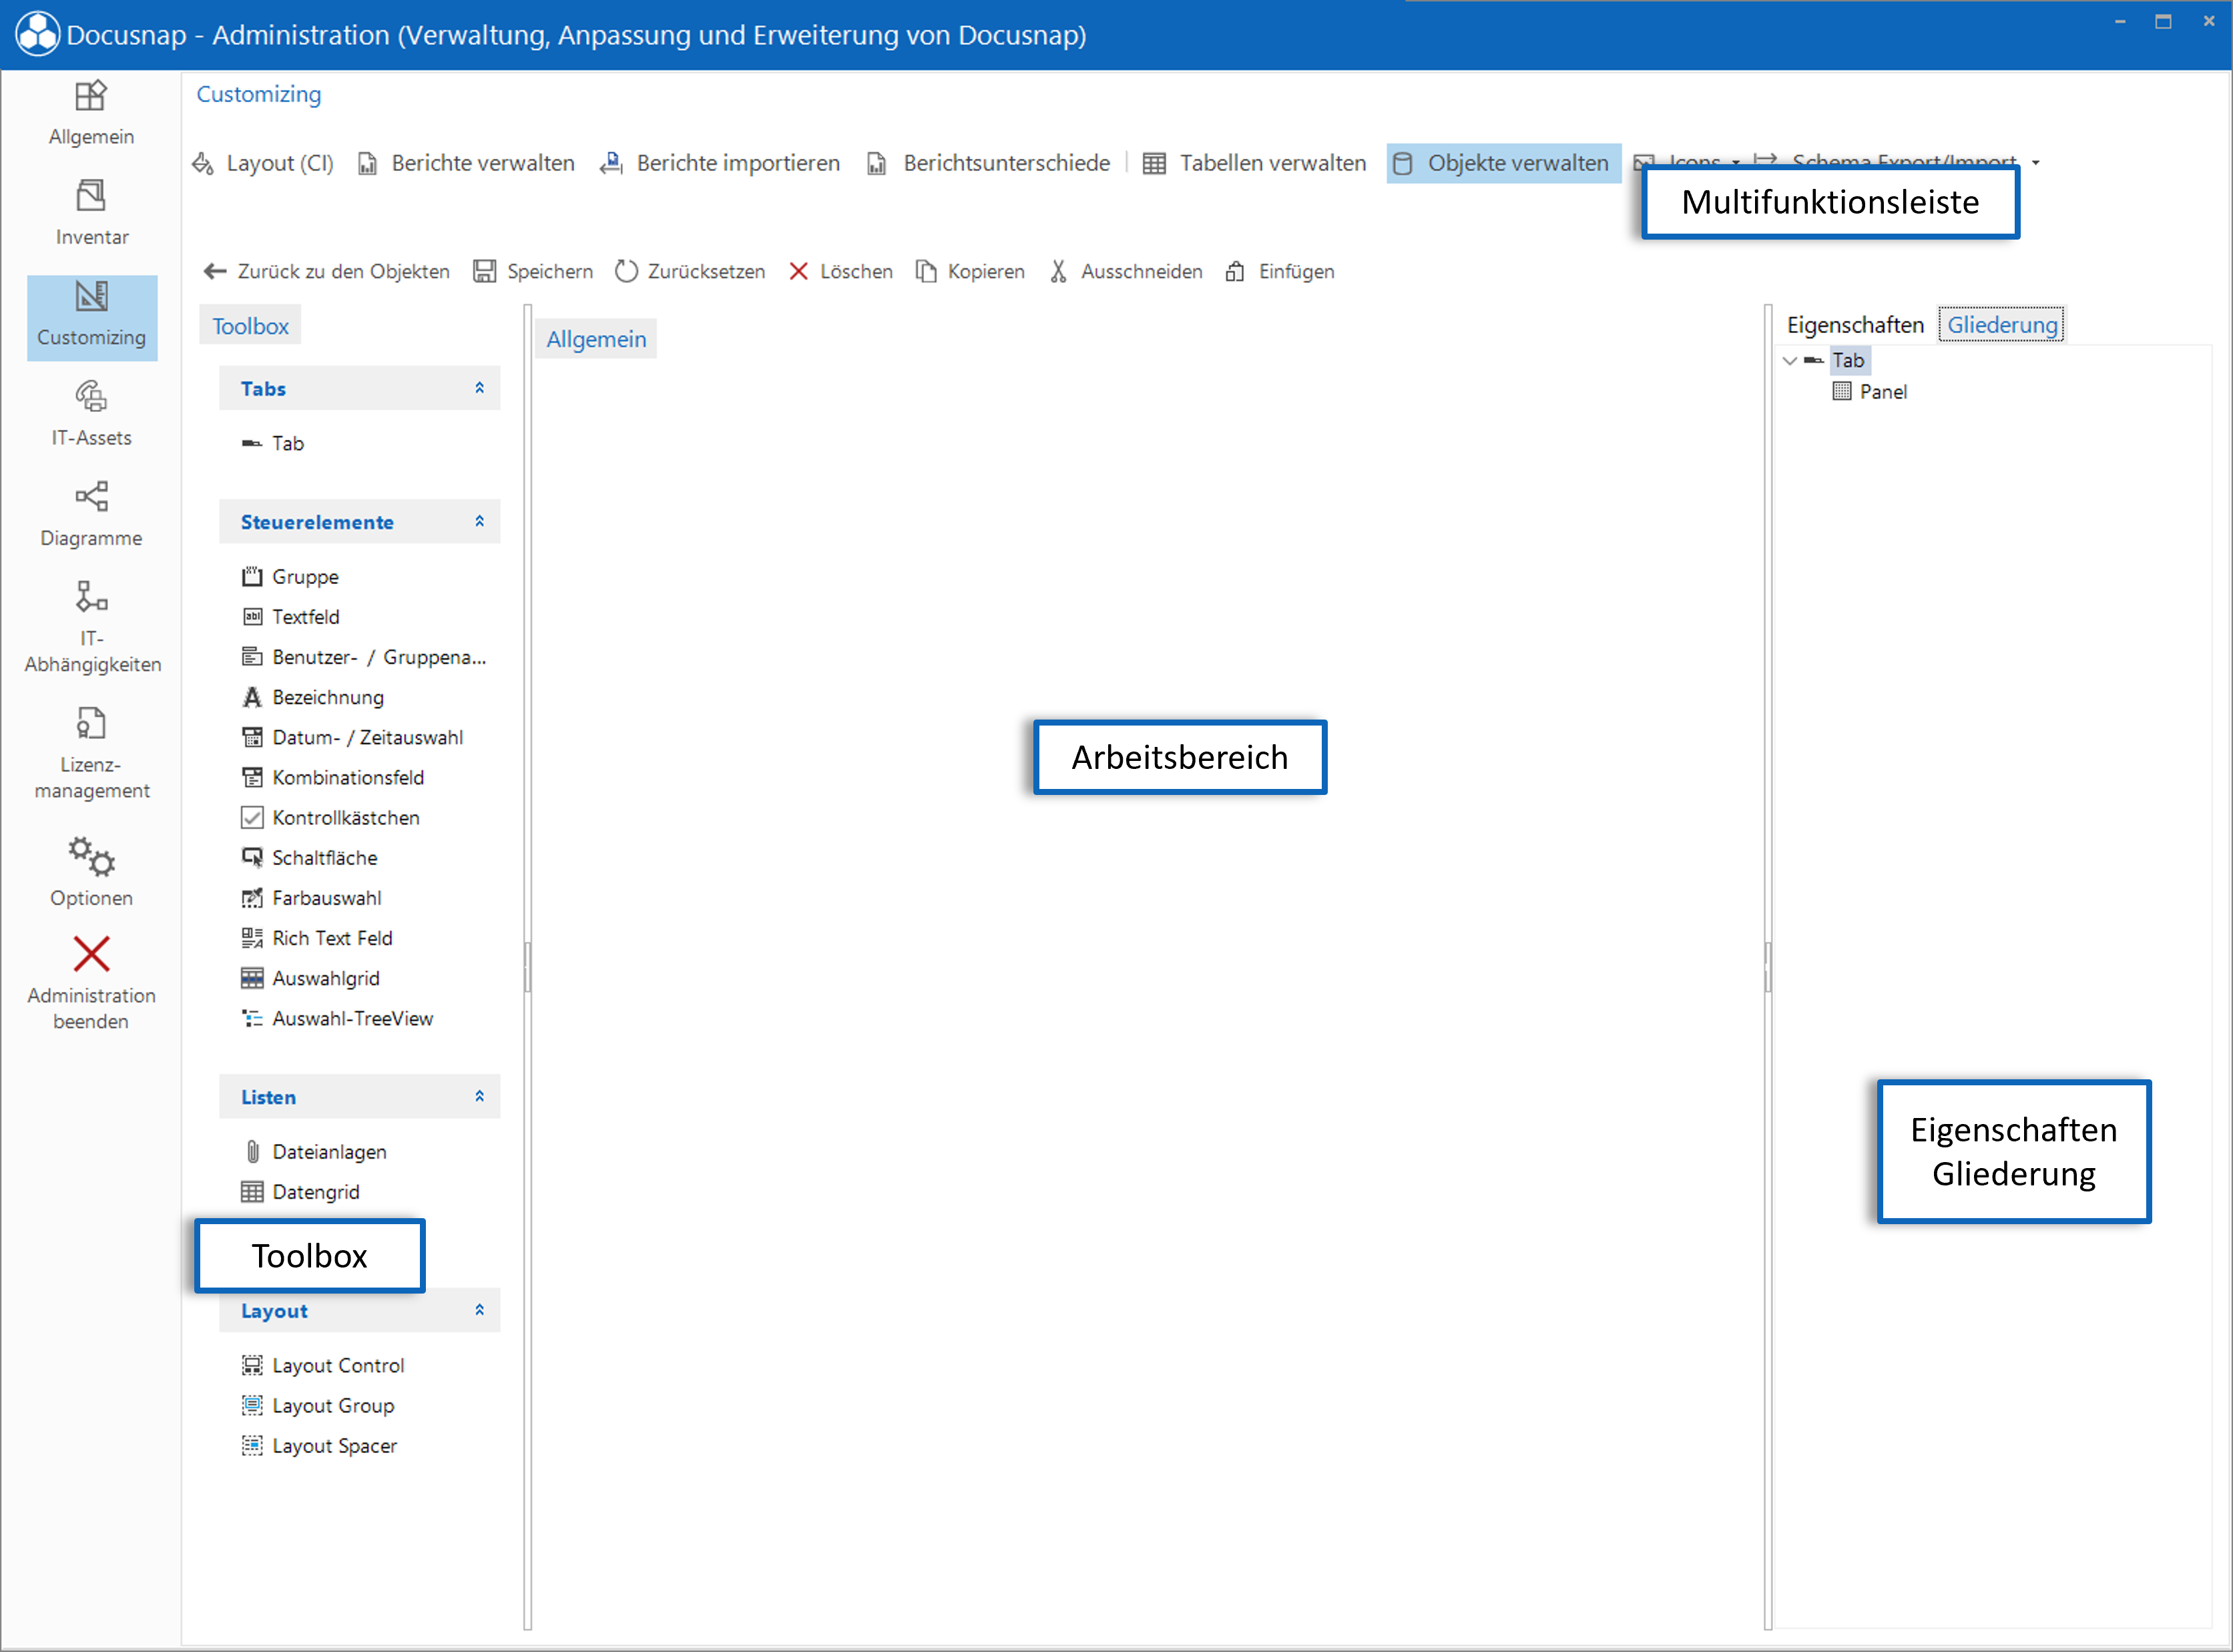This screenshot has height=1652, width=2233.
Task: Collapse the Tab node in Gliederung tree
Action: (x=1790, y=360)
